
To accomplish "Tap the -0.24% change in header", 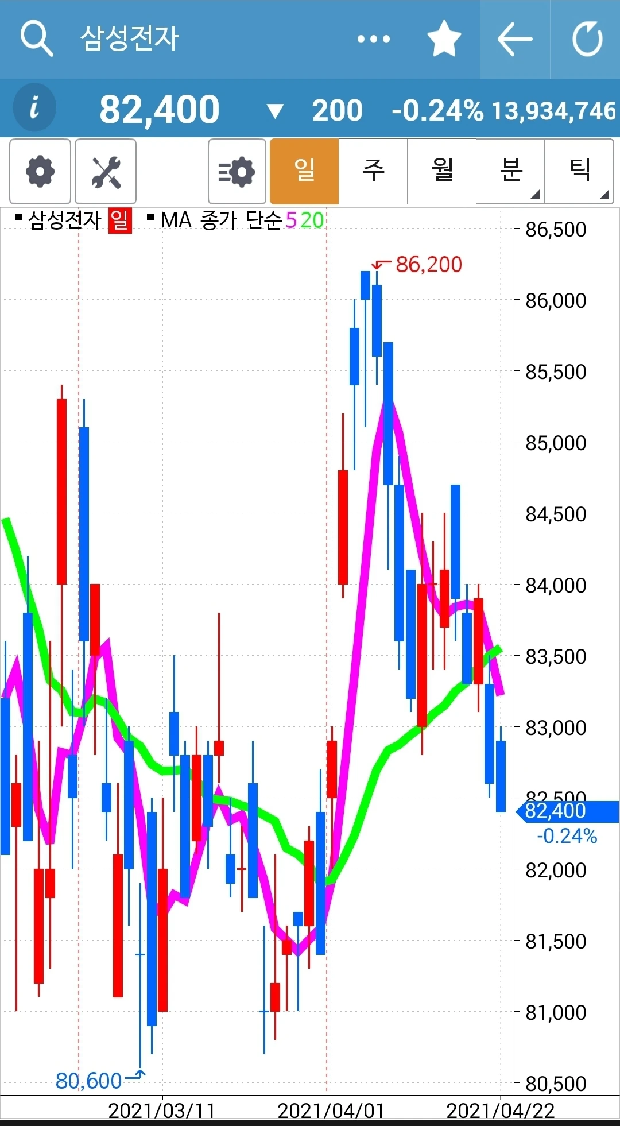I will click(x=438, y=110).
